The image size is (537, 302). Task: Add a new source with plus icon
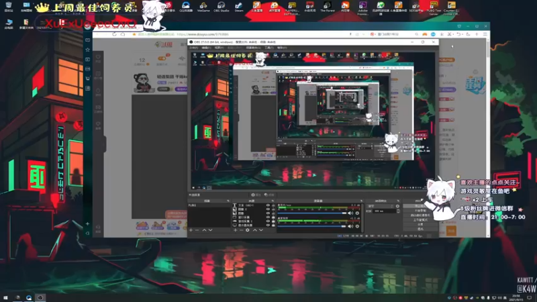(x=236, y=230)
